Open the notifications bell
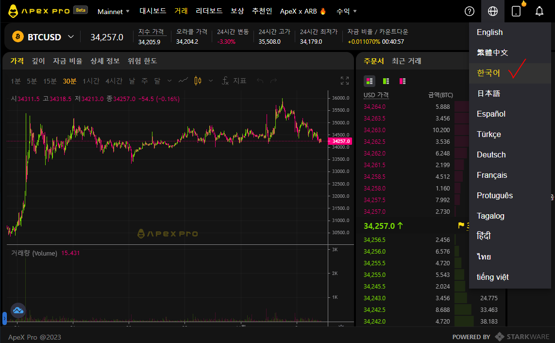This screenshot has height=343, width=555. [539, 11]
